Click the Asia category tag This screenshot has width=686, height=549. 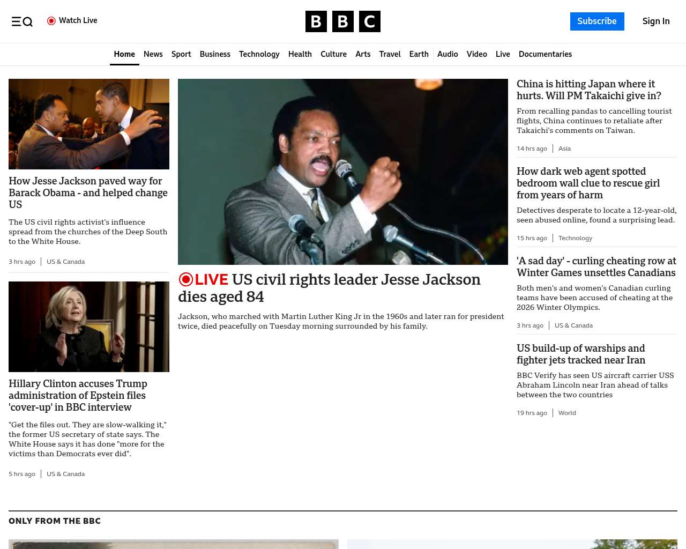(564, 149)
